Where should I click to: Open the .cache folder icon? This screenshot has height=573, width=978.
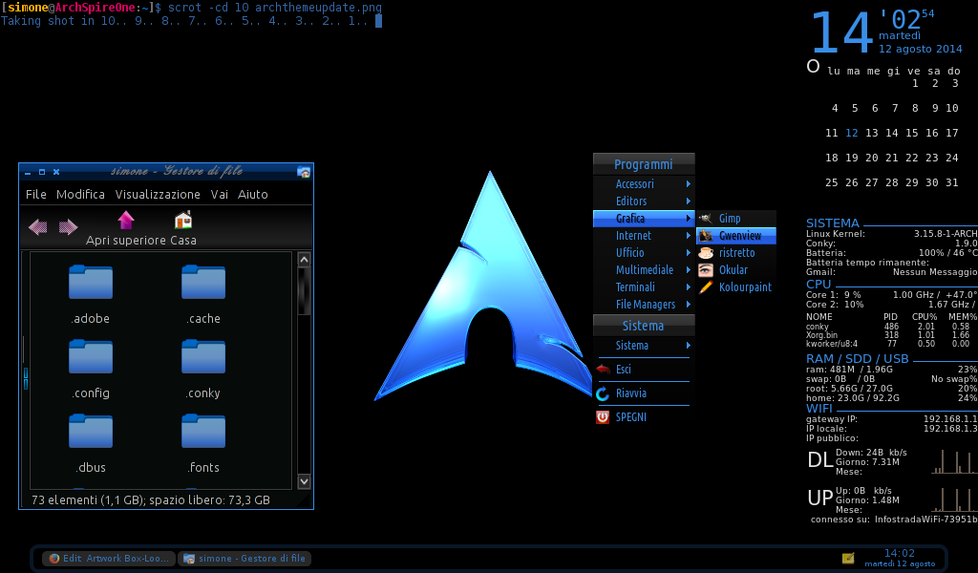[x=203, y=283]
